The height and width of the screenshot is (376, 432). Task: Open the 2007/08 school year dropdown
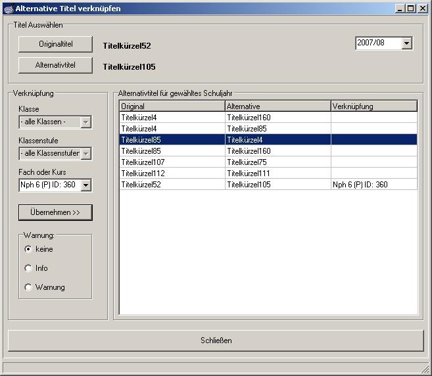(406, 43)
